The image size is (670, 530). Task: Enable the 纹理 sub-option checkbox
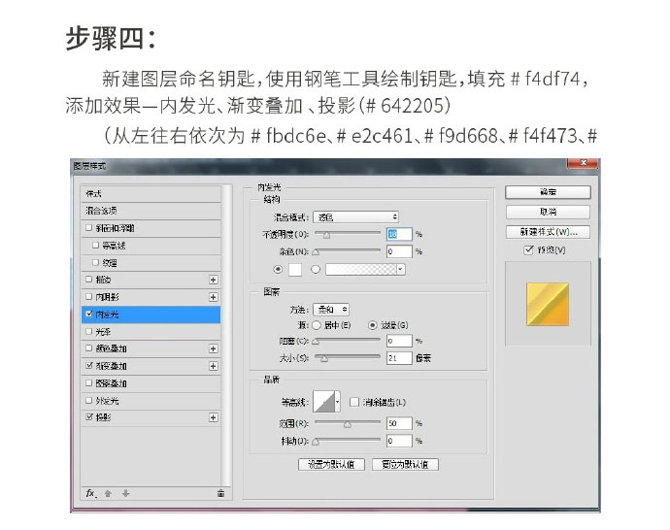(x=96, y=262)
